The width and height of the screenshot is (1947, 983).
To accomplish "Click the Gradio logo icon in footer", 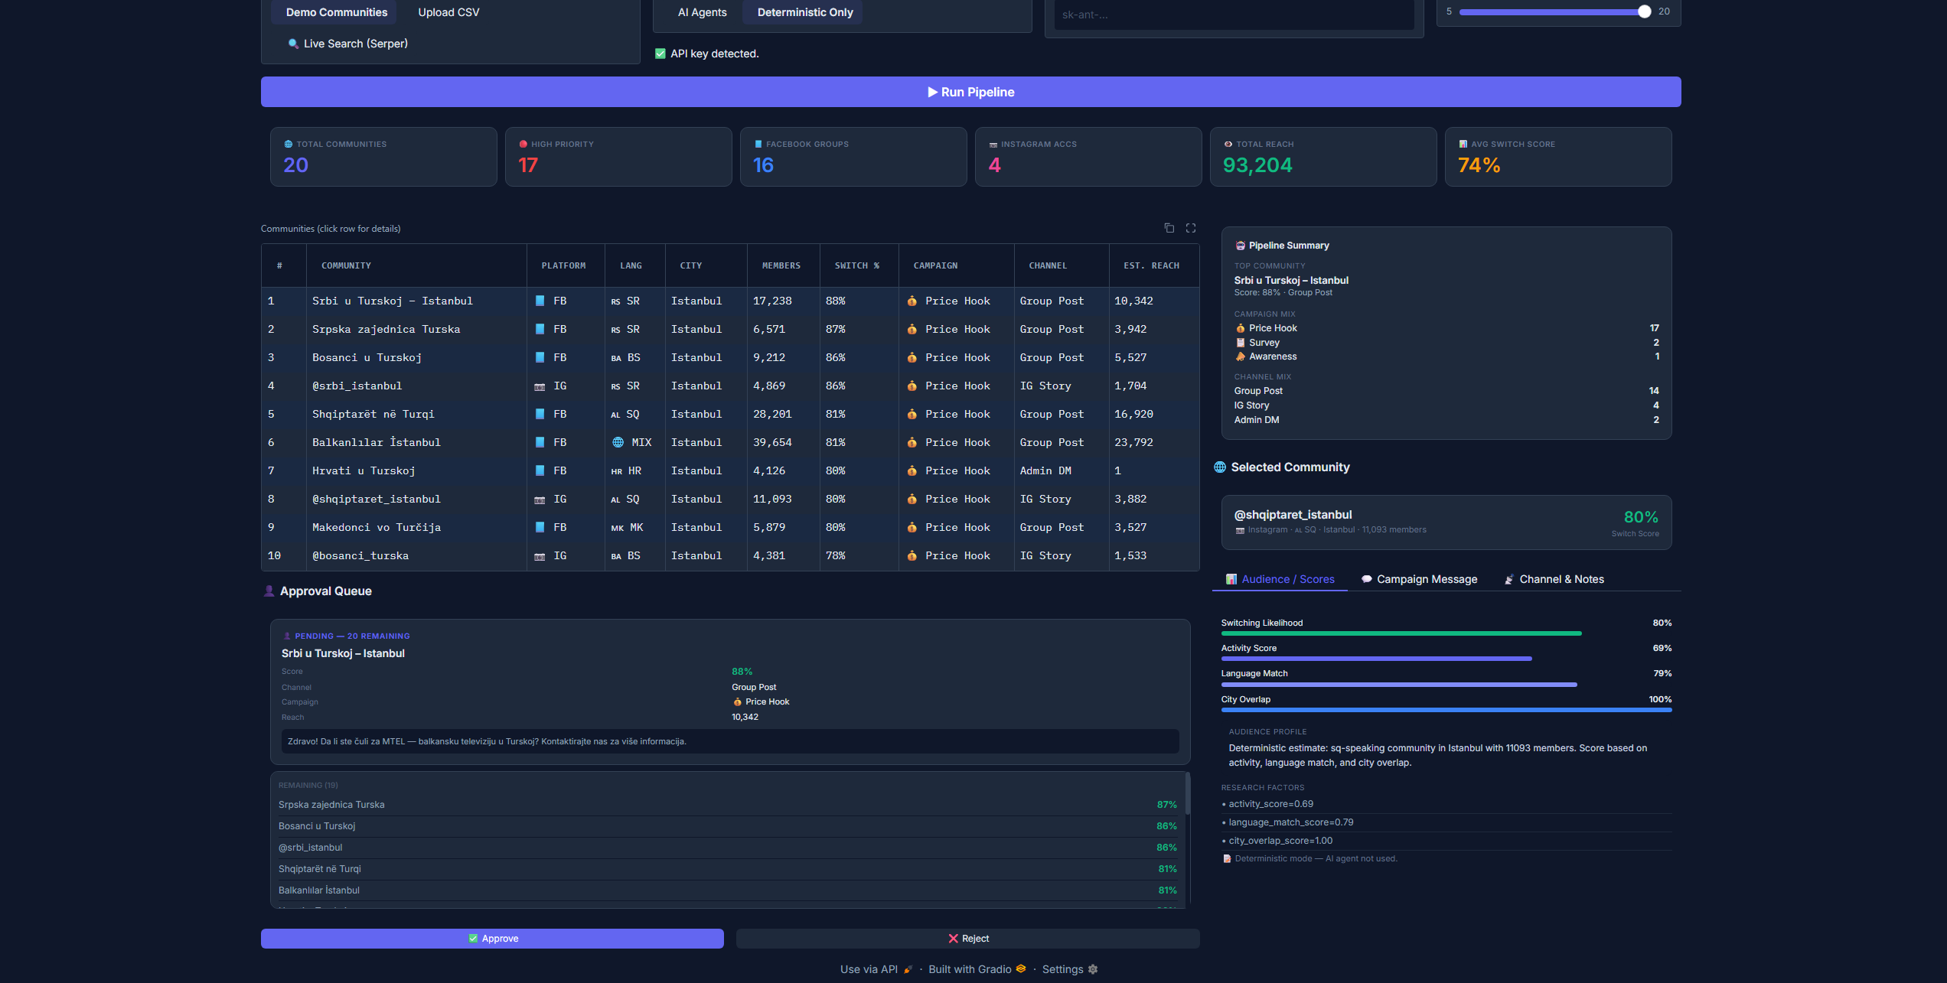I will click(x=1021, y=968).
